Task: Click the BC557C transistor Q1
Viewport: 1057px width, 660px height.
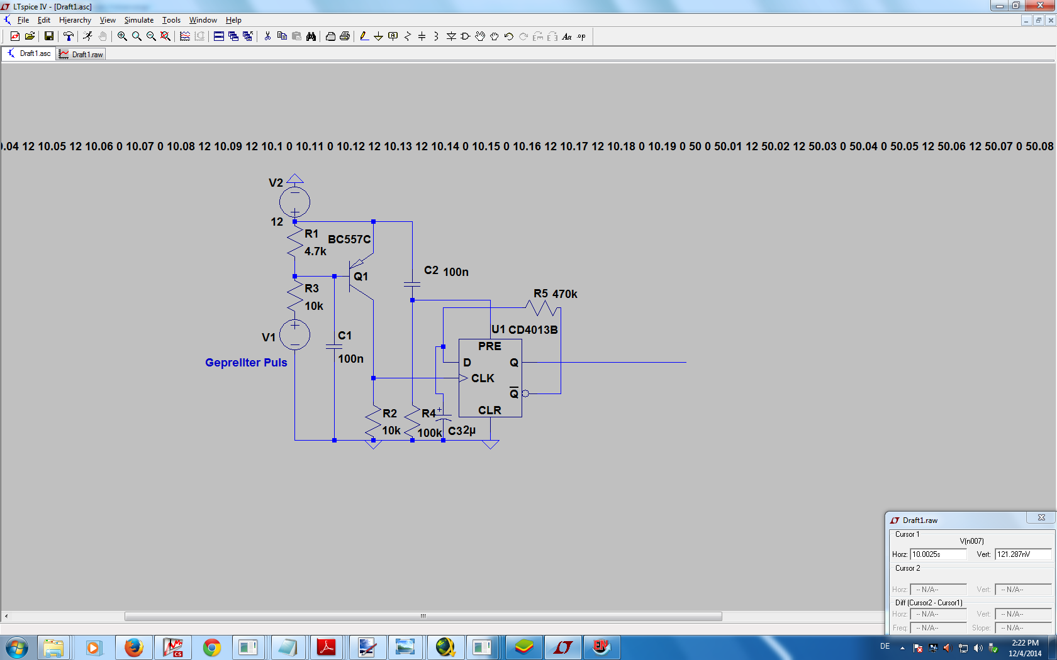Action: pyautogui.click(x=361, y=277)
